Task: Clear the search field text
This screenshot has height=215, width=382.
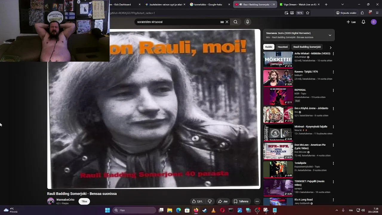Action: pyautogui.click(x=227, y=22)
